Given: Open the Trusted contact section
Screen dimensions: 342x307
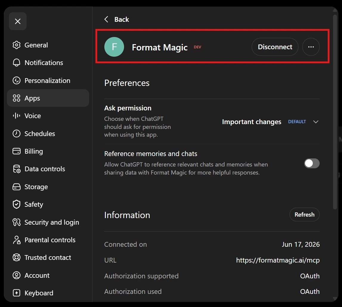Looking at the screenshot, I should click(48, 257).
